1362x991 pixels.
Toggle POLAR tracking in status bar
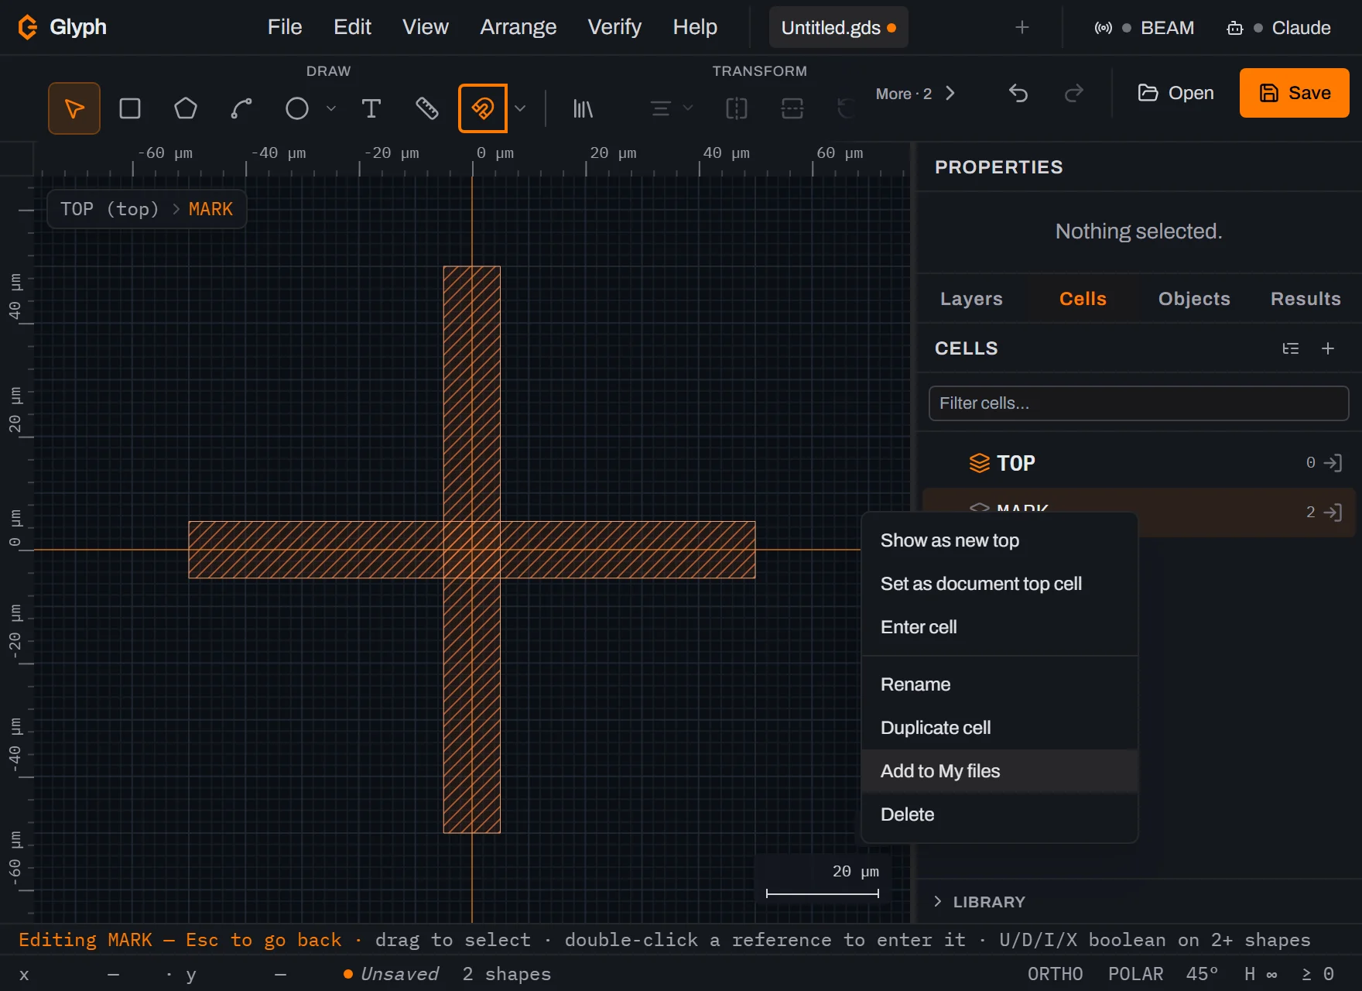(1136, 974)
